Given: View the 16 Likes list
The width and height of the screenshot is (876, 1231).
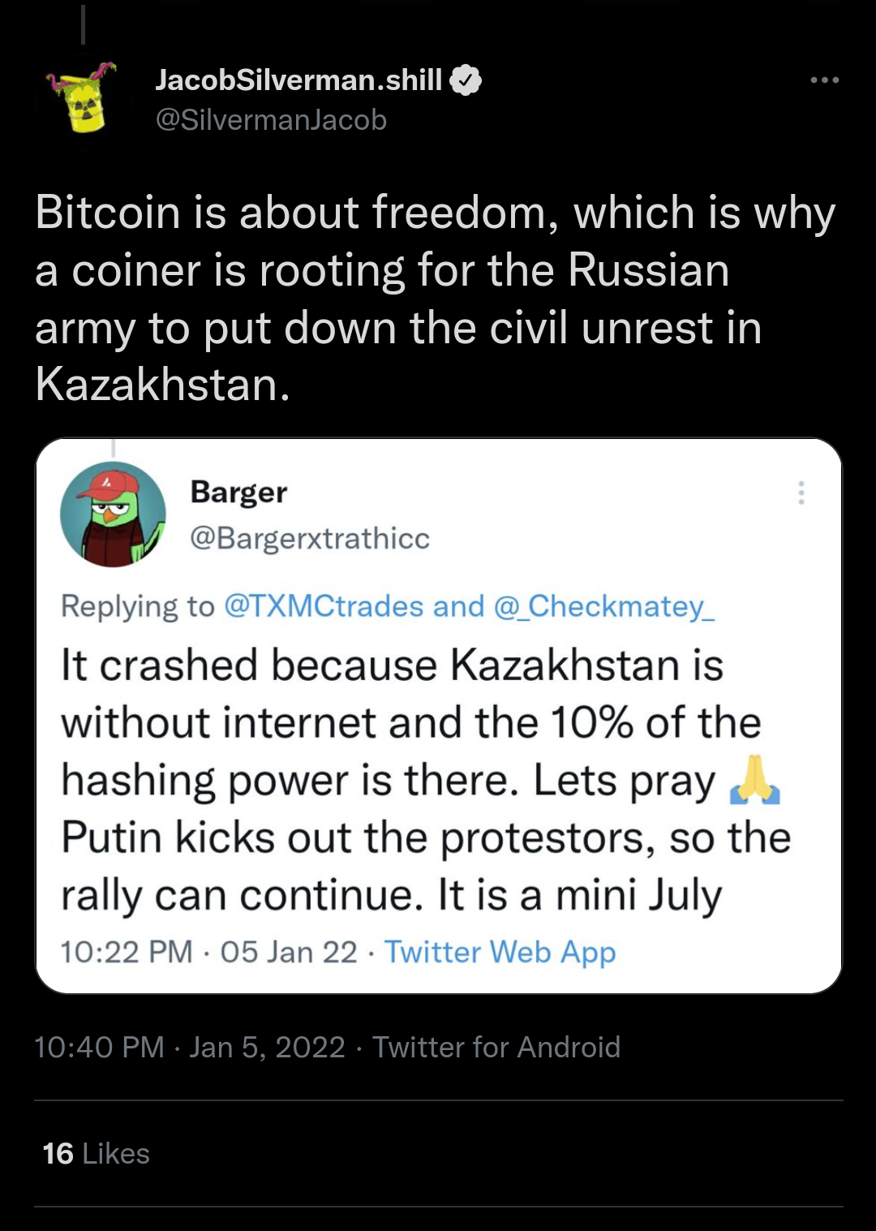Looking at the screenshot, I should click(96, 1153).
